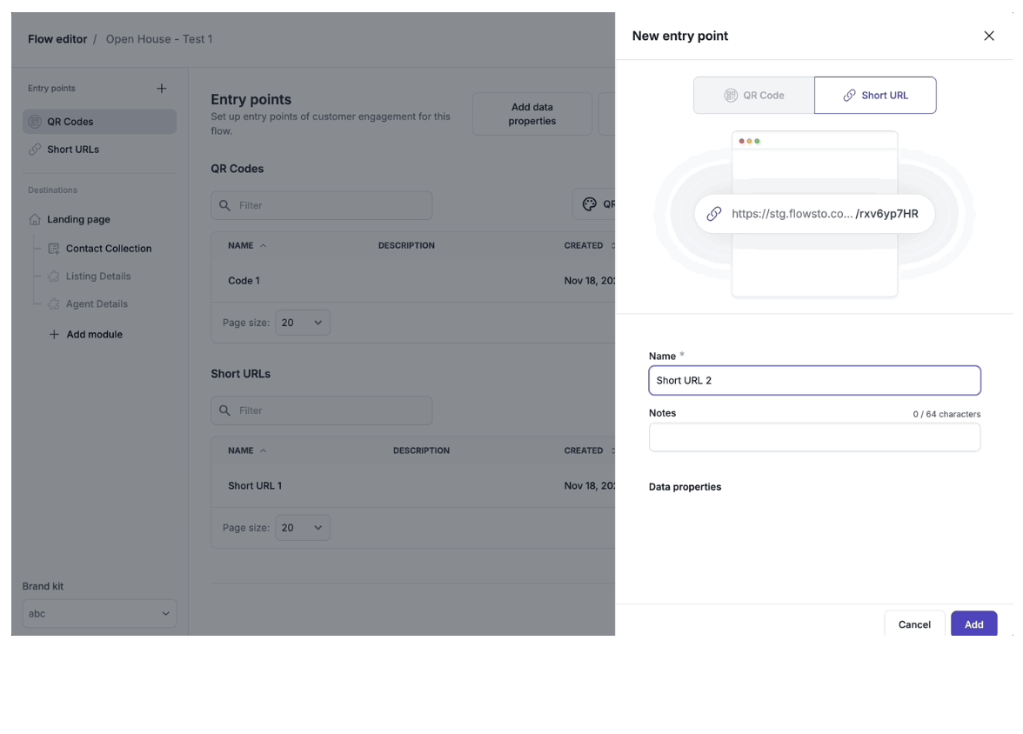Click the QR Codes sidebar icon
Image resolution: width=1023 pixels, height=734 pixels.
[x=35, y=122]
